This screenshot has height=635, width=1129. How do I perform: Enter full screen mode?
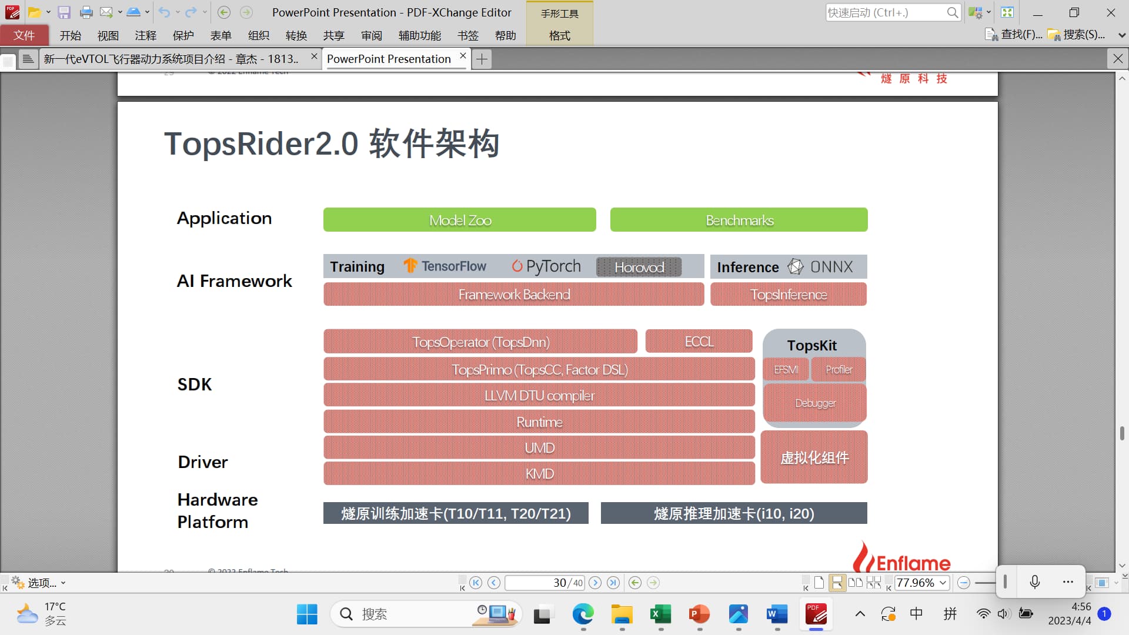coord(1007,12)
